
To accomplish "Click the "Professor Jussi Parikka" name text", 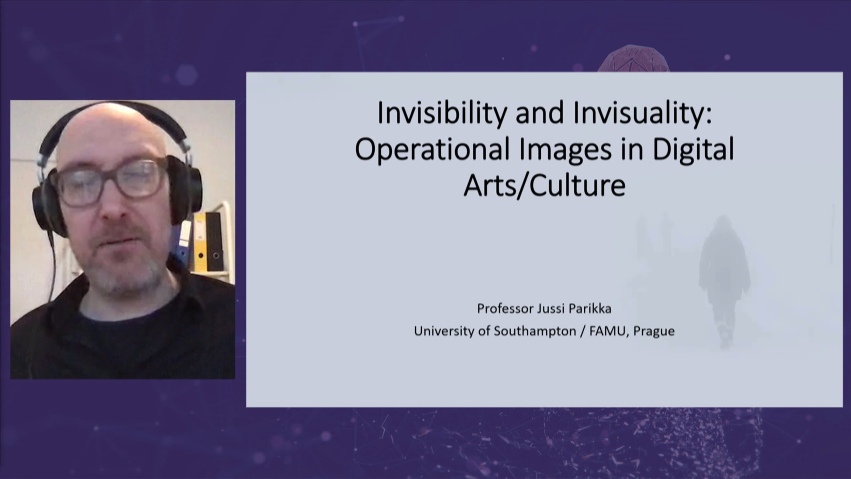I will tap(544, 309).
